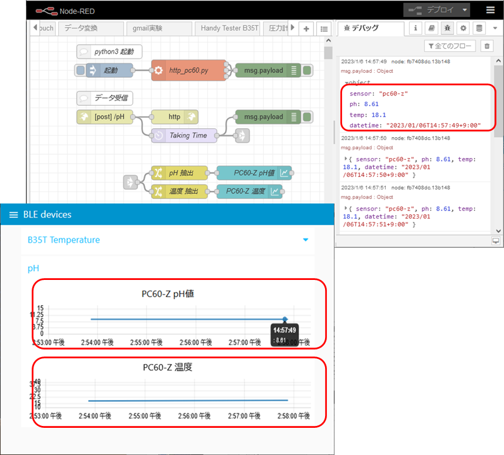The image size is (504, 455).
Task: Click the デプロイ (Deploy) button
Action: point(432,10)
